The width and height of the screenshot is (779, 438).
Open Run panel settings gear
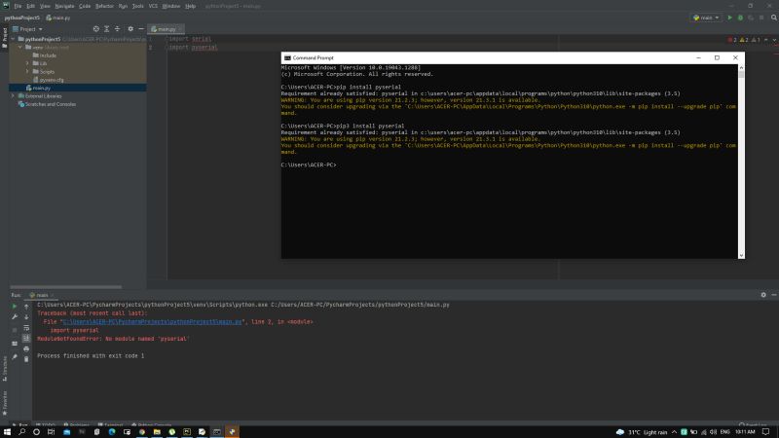click(763, 295)
